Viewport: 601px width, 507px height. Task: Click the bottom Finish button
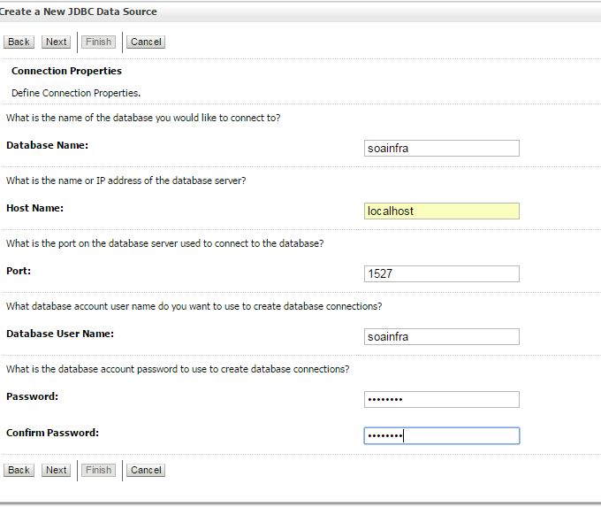point(98,470)
